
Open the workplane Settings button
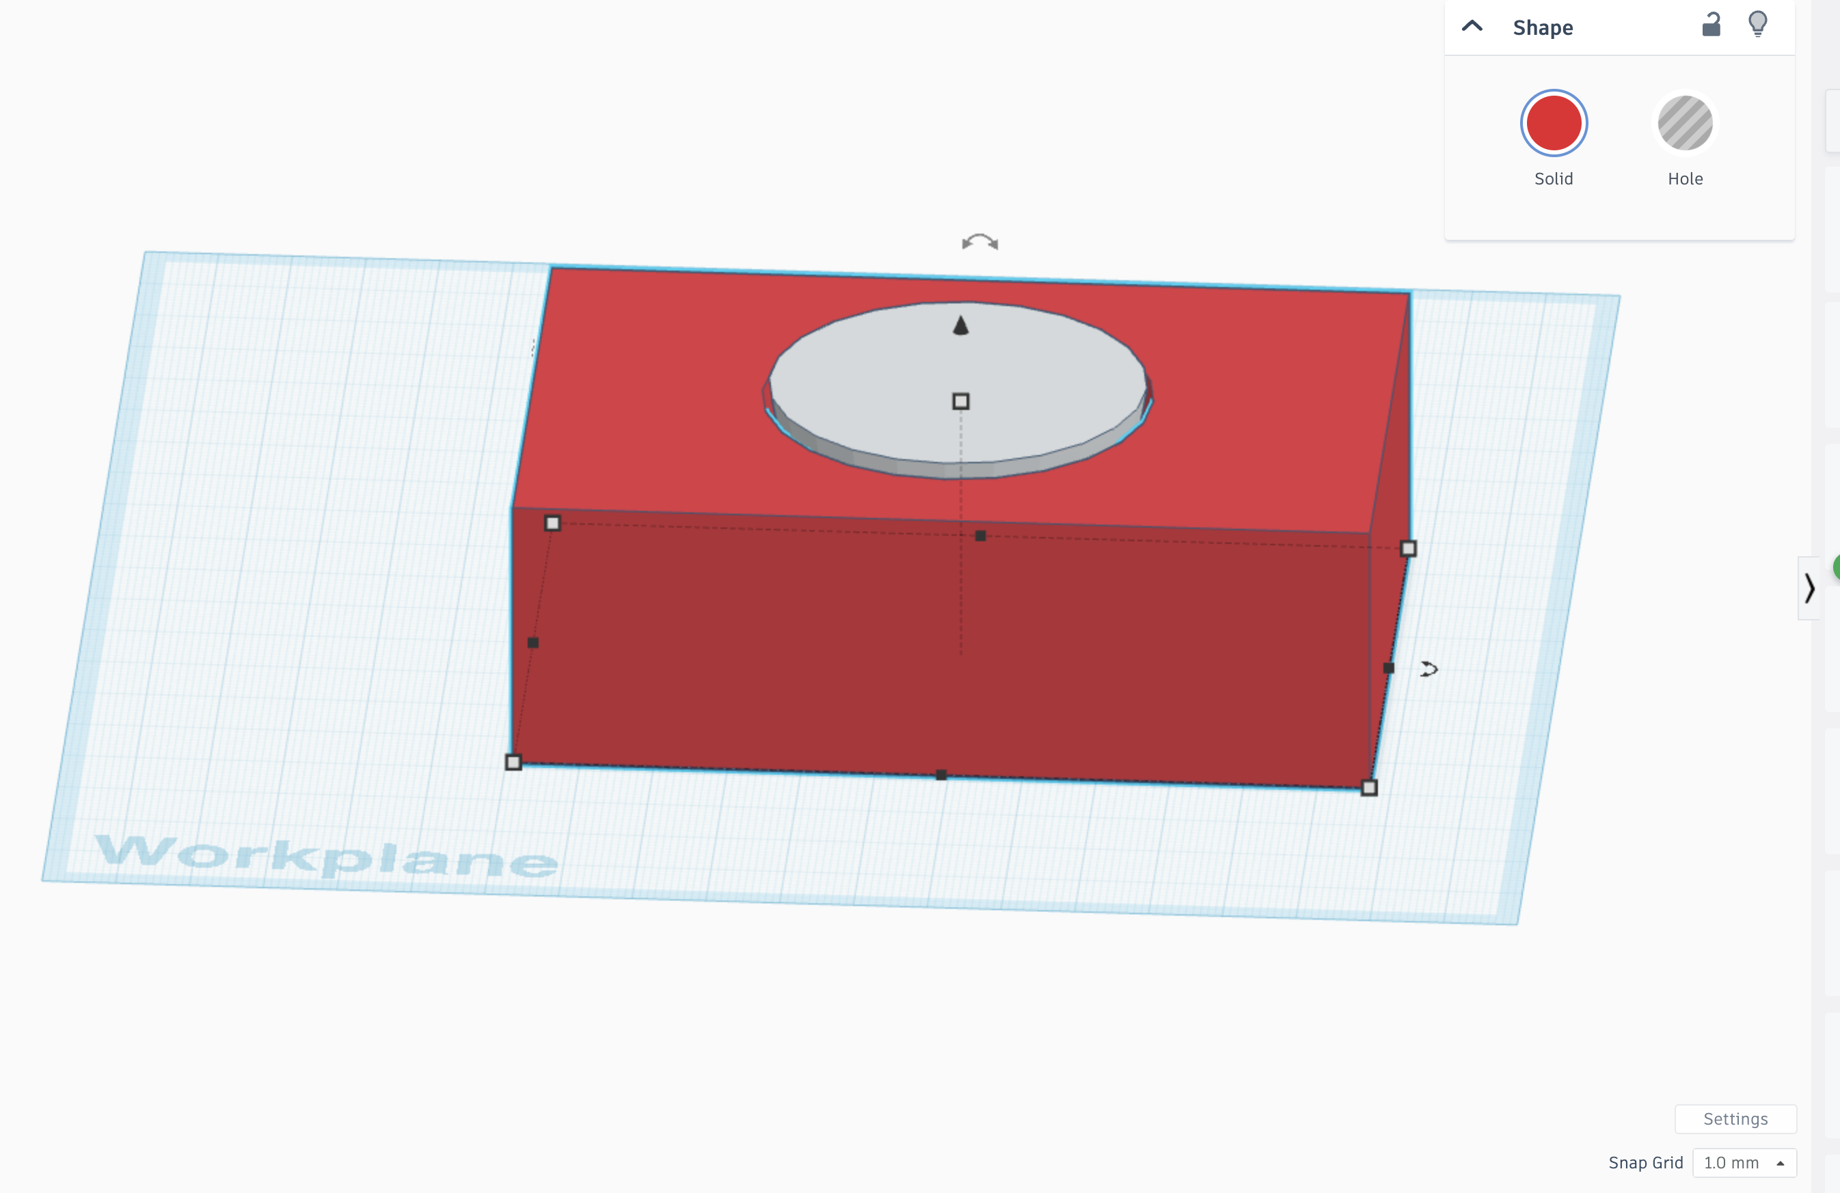(1735, 1118)
